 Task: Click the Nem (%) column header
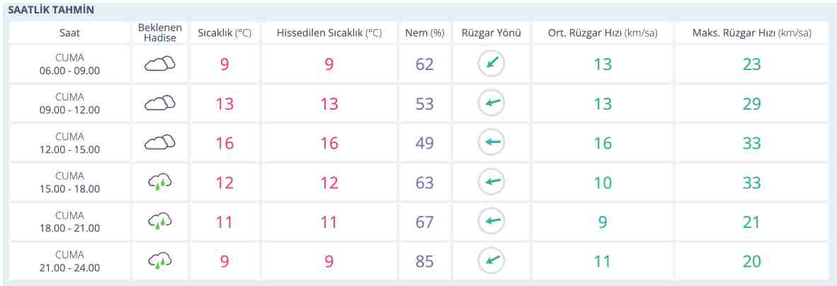click(424, 33)
